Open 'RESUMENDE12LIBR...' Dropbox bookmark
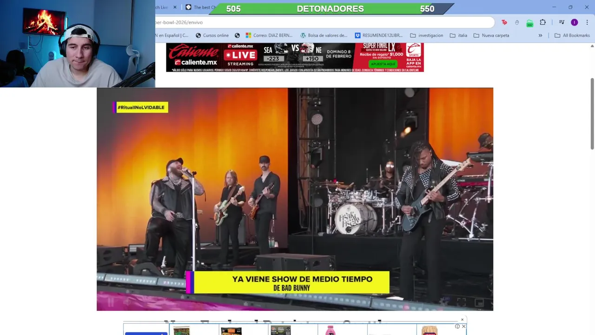Viewport: 595px width, 335px height. (x=379, y=35)
